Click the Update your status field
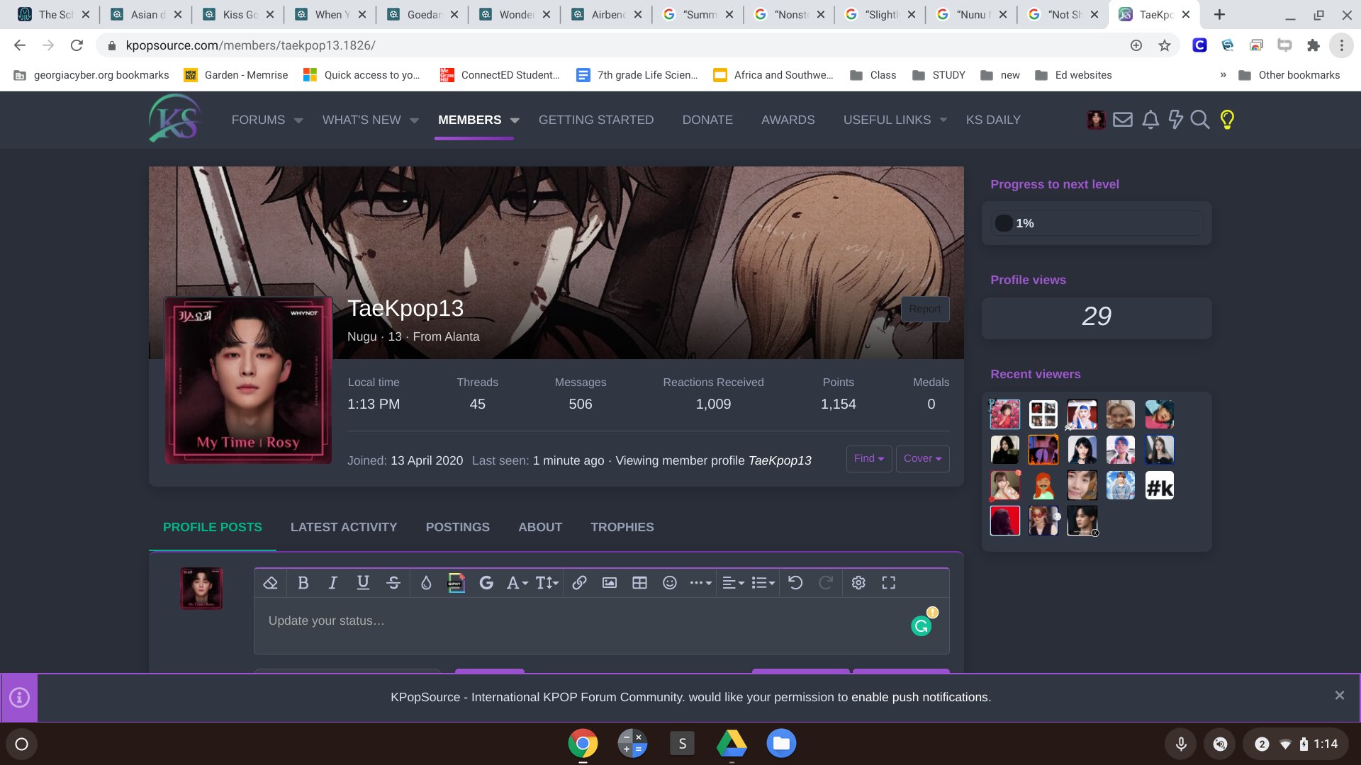This screenshot has width=1361, height=765. tap(602, 626)
